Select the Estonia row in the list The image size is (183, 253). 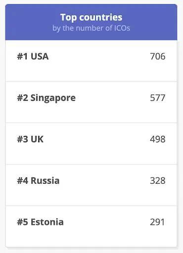pos(91,226)
